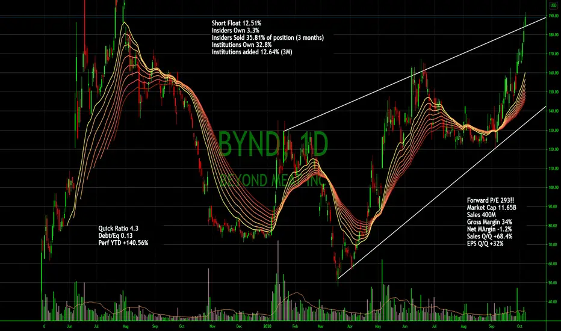This screenshot has height=331, width=561.
Task: Click the Sales 400M annotation
Action: click(481, 215)
